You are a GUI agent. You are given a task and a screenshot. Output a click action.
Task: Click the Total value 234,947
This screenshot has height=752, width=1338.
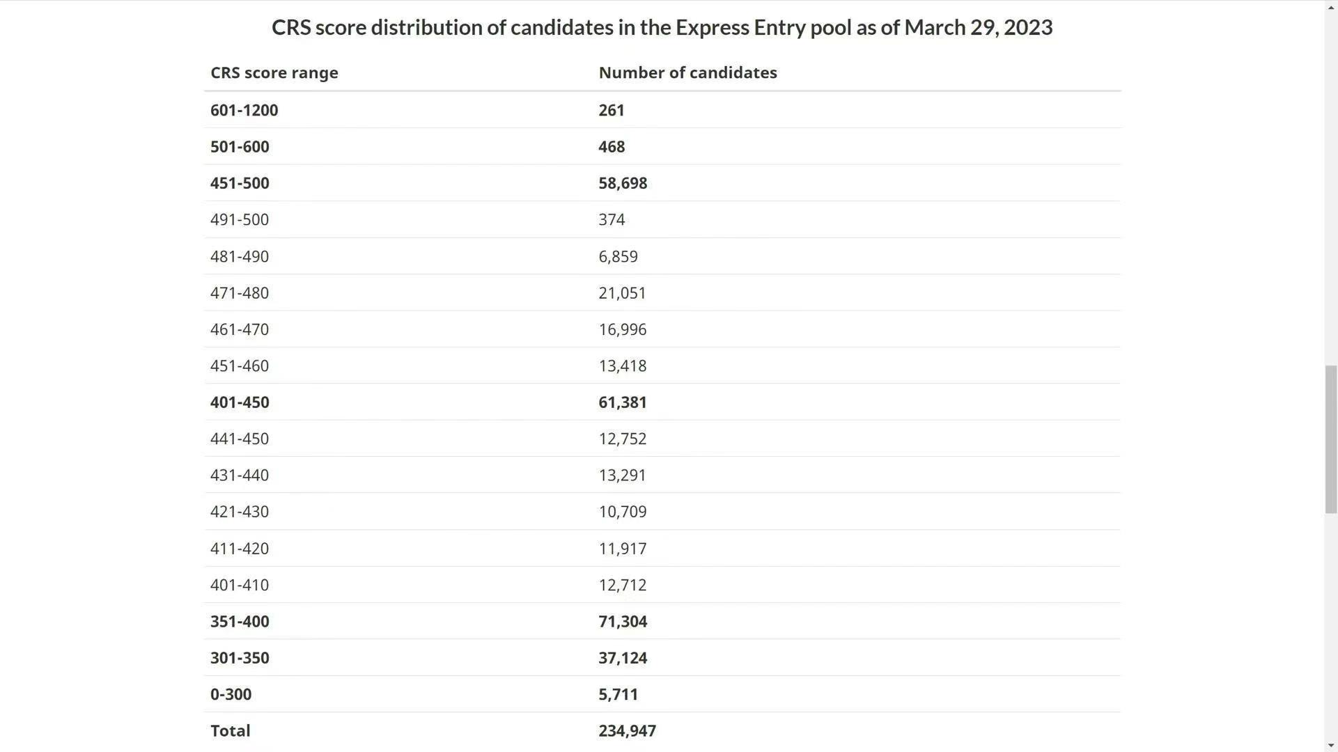627,731
